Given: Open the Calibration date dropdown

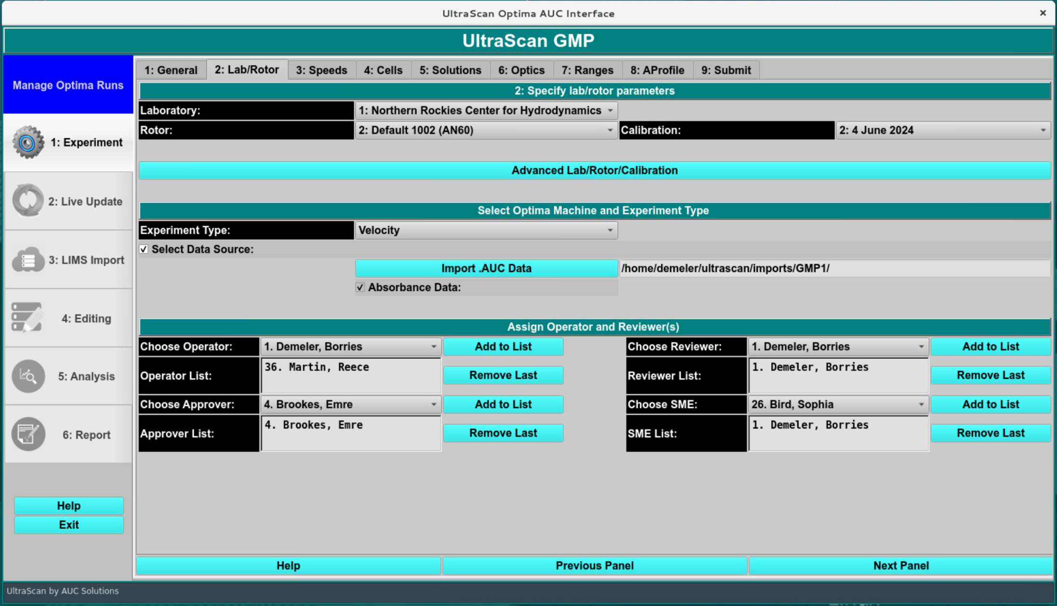Looking at the screenshot, I should [942, 131].
